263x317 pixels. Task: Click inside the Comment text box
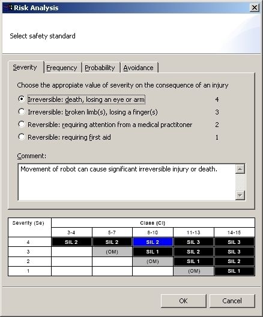[127, 182]
